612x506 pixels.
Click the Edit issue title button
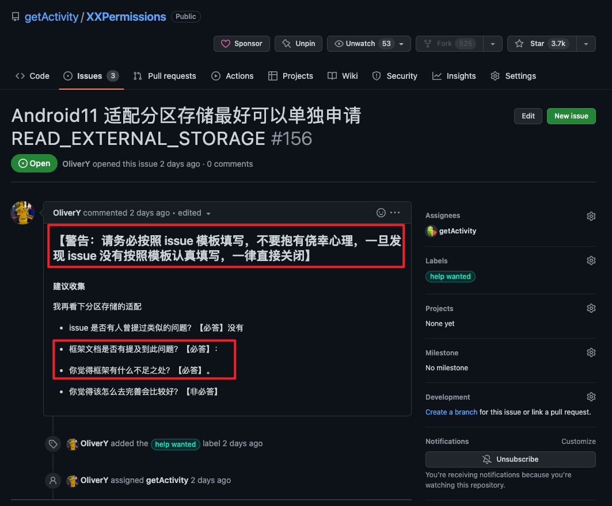(x=528, y=116)
